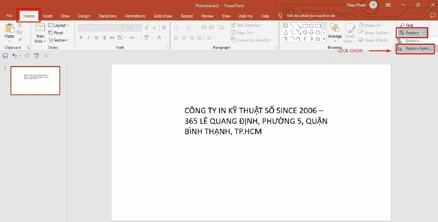Click the New Slide icon

[40, 28]
